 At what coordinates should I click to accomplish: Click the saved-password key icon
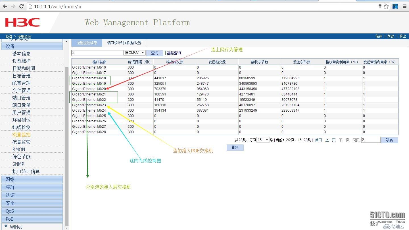(x=380, y=6)
